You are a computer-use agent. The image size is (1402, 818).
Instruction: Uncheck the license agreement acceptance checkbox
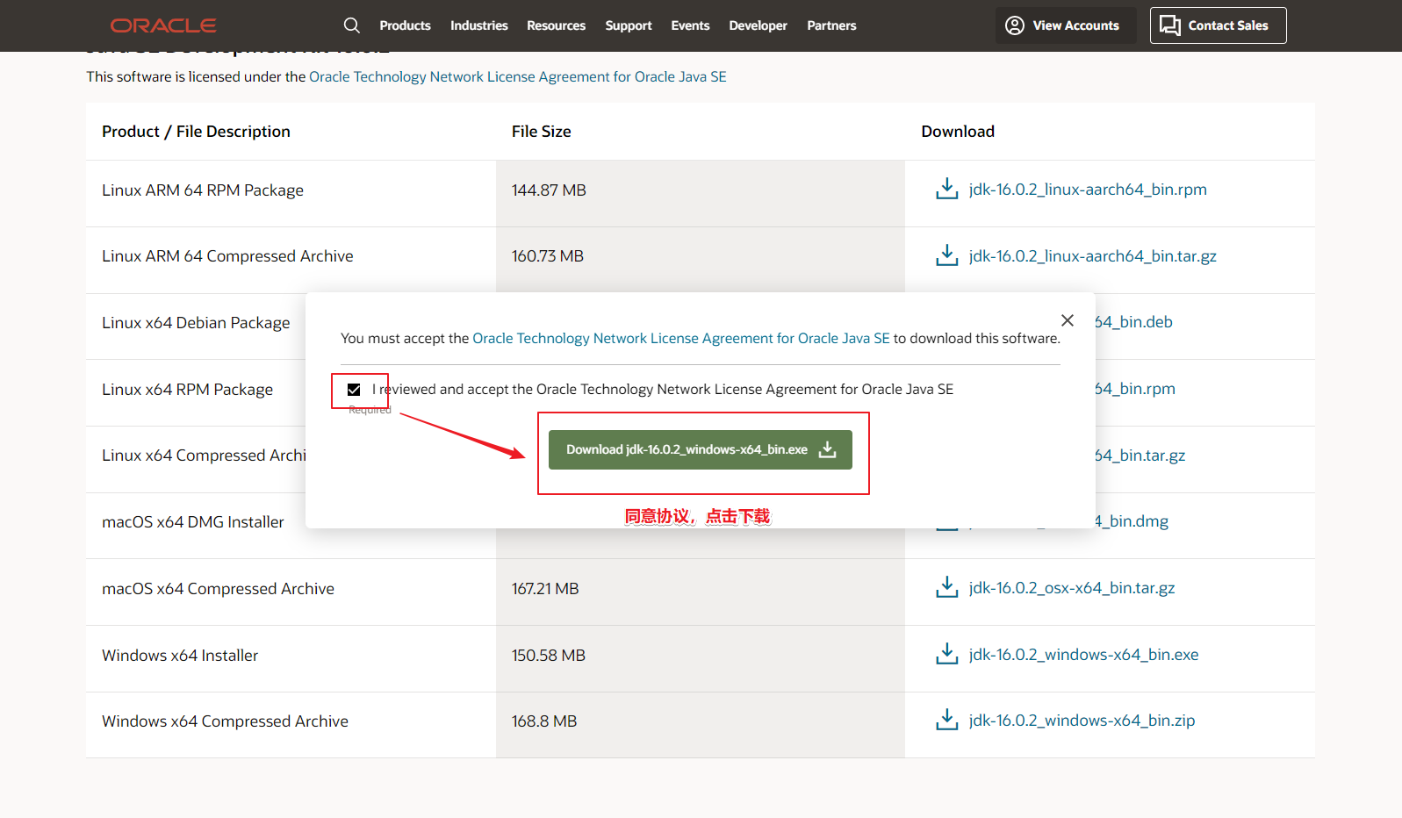354,390
